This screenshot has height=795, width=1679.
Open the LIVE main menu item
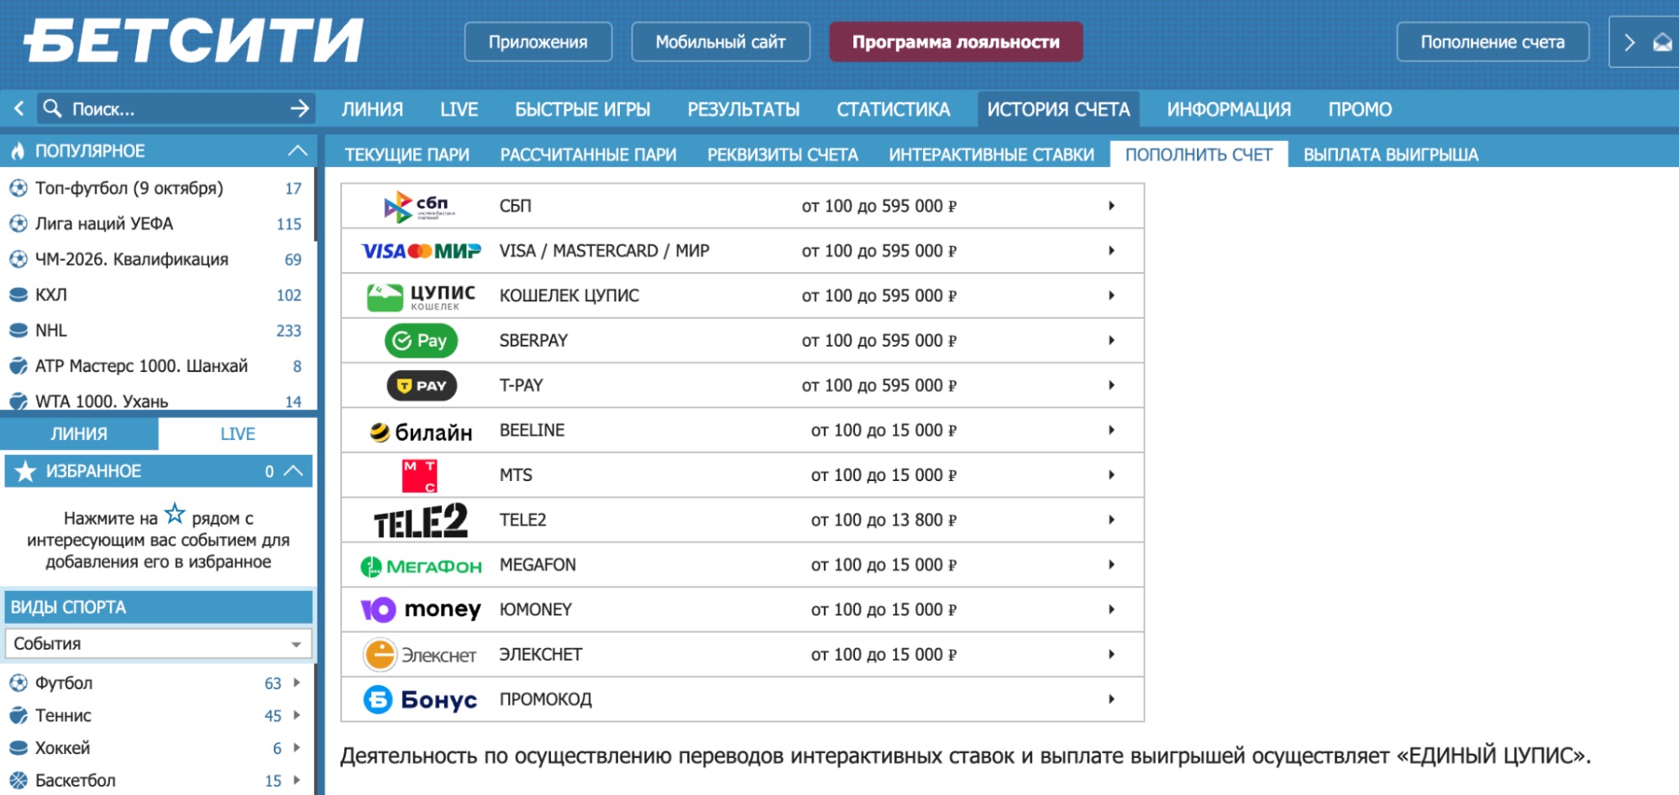tap(459, 109)
